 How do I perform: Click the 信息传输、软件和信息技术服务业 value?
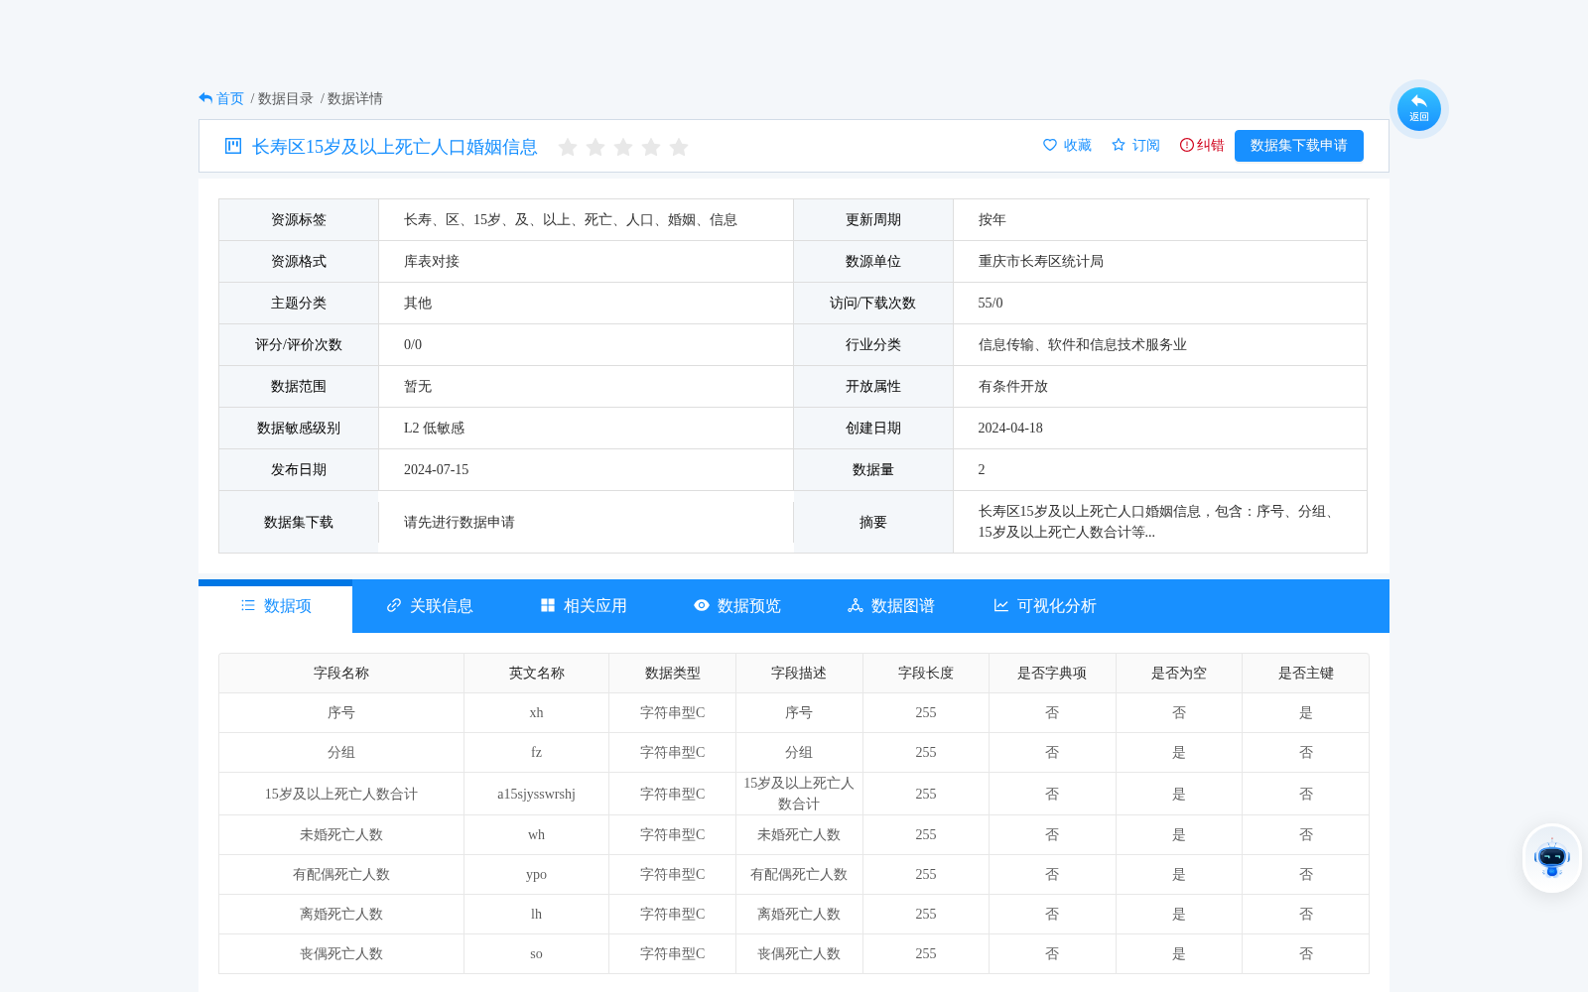1083,344
